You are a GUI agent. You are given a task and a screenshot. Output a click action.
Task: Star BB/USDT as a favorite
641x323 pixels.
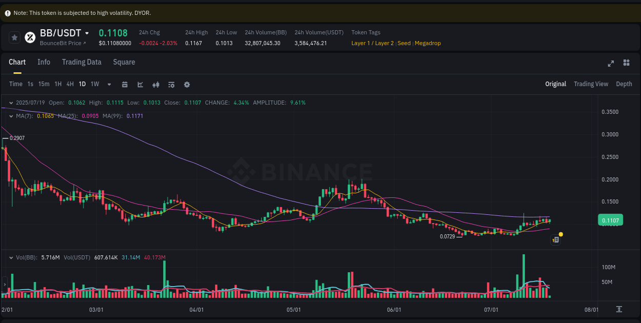click(x=14, y=37)
